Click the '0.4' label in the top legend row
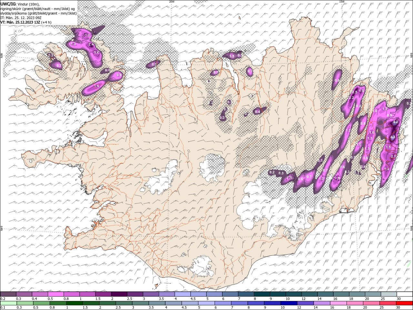Image resolution: width=413 pixels, height=310 pixels. pyautogui.click(x=35, y=299)
